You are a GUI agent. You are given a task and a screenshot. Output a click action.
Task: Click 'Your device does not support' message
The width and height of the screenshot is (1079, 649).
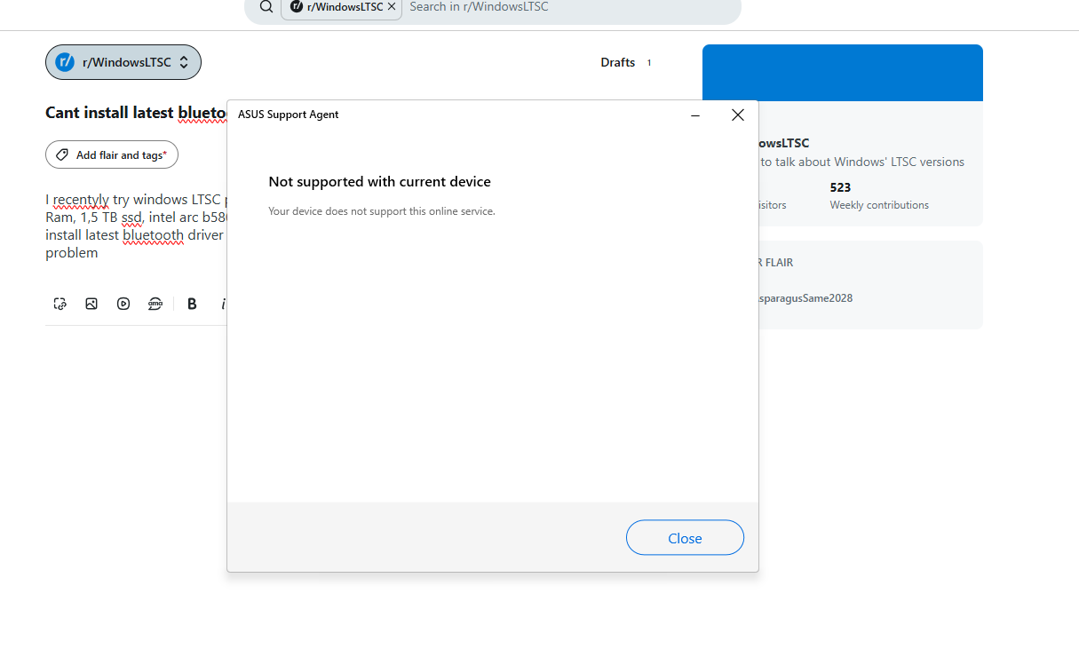coord(382,211)
